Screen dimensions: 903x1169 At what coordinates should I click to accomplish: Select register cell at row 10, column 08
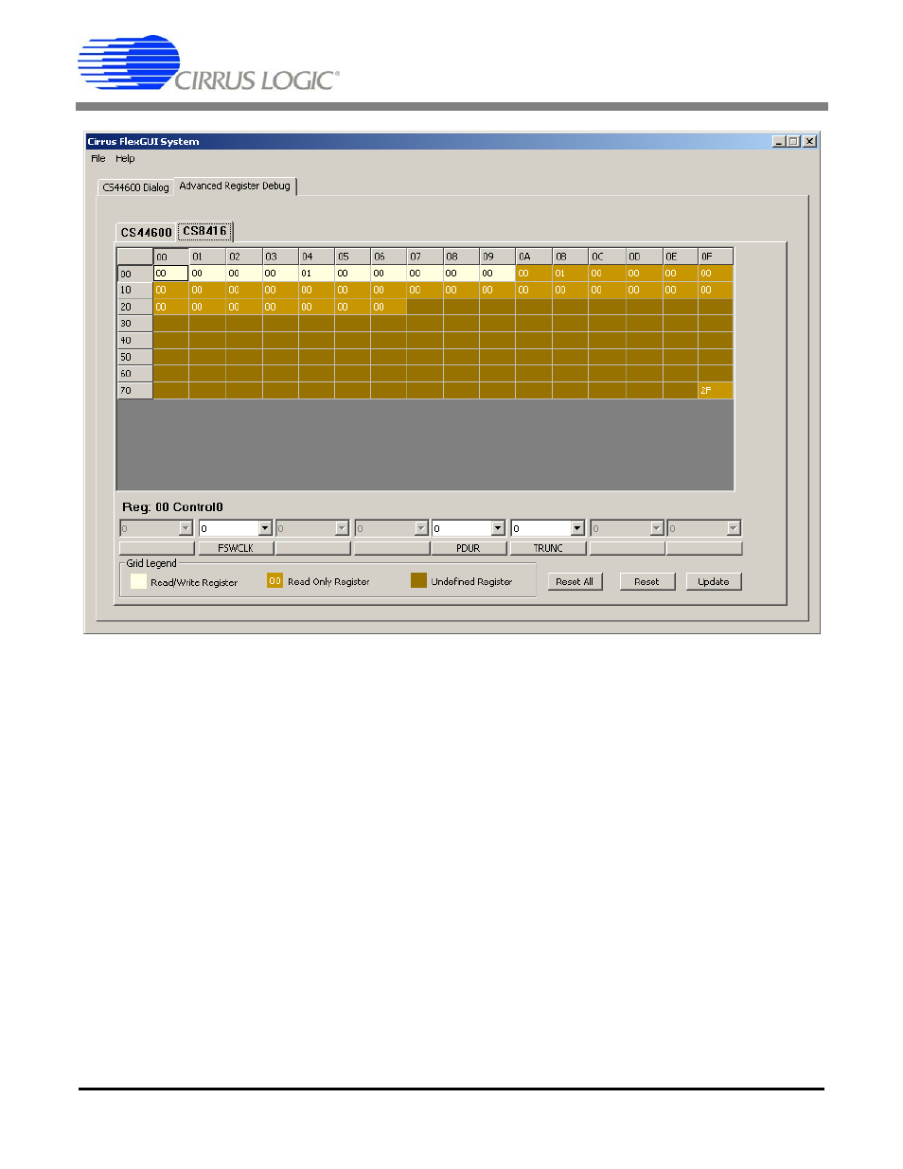click(462, 291)
